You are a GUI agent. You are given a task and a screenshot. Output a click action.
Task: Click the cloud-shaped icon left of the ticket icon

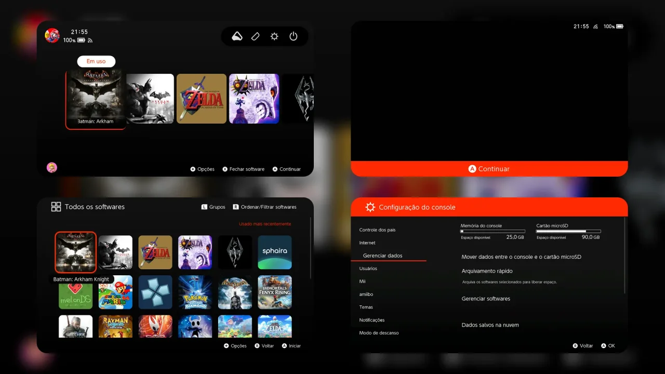237,36
